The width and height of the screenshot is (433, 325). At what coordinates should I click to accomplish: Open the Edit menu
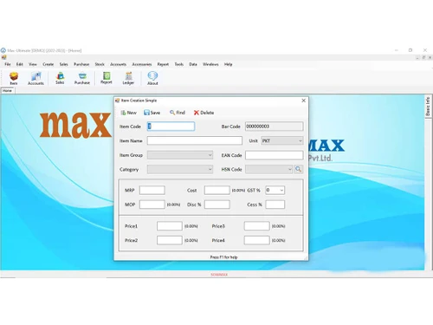coord(20,64)
